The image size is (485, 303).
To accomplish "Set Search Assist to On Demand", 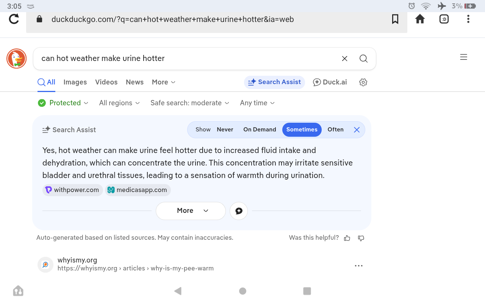I will [x=260, y=130].
